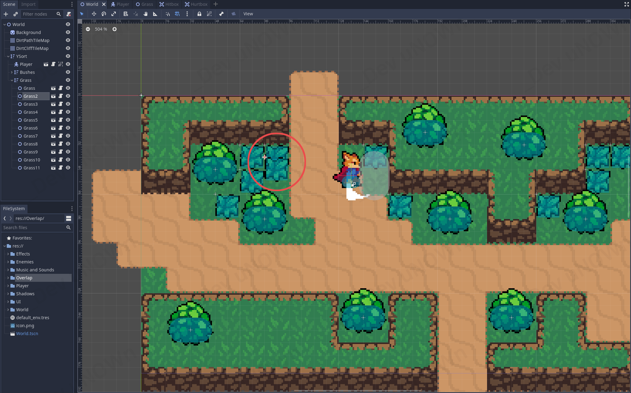Open the Import dock tab
Image resolution: width=631 pixels, height=393 pixels.
pos(28,4)
